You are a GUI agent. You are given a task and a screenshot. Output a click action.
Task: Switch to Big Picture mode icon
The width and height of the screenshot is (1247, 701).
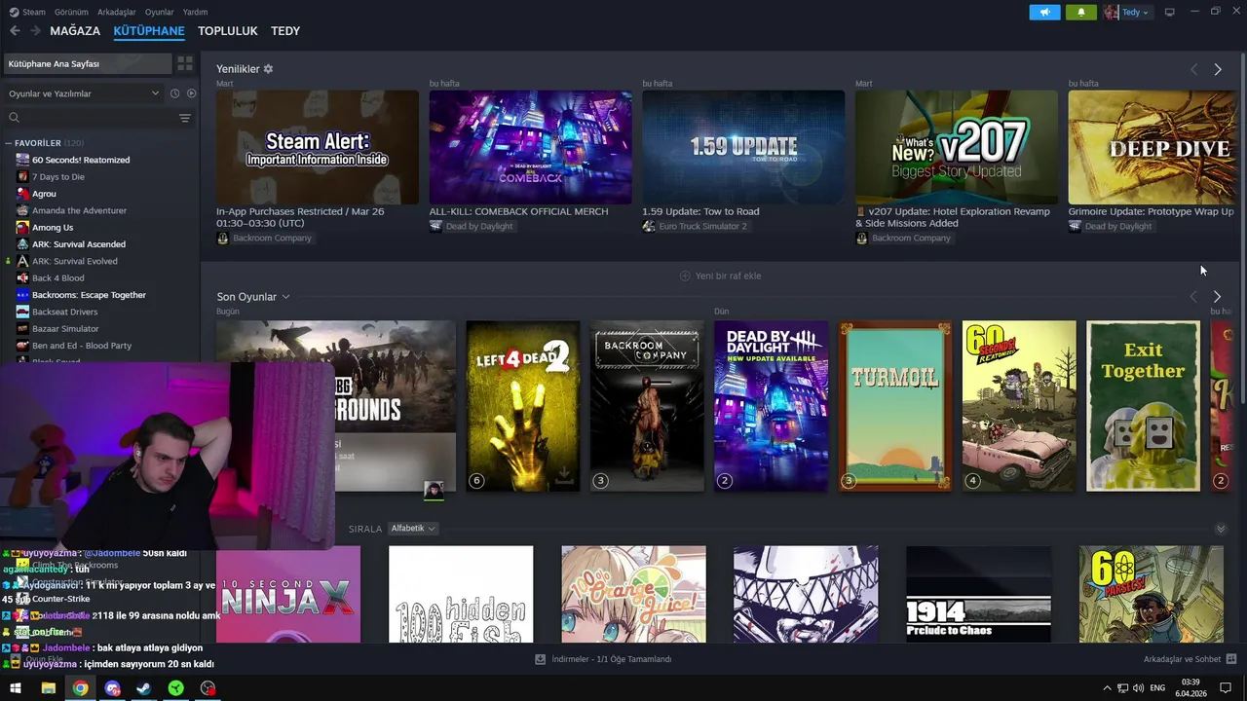tap(1169, 12)
